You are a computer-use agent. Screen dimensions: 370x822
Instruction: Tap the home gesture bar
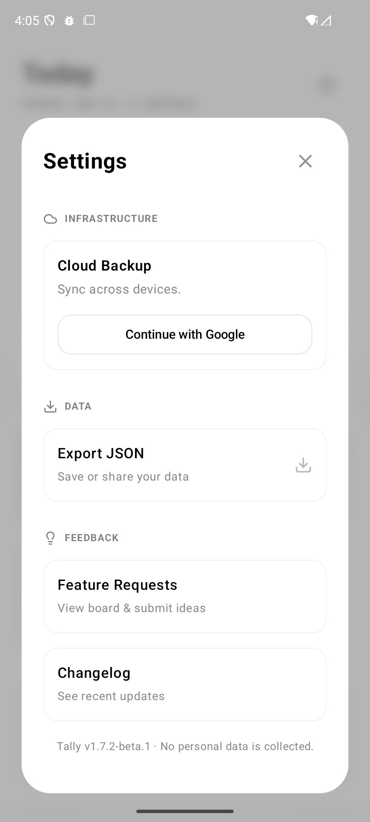point(185,811)
